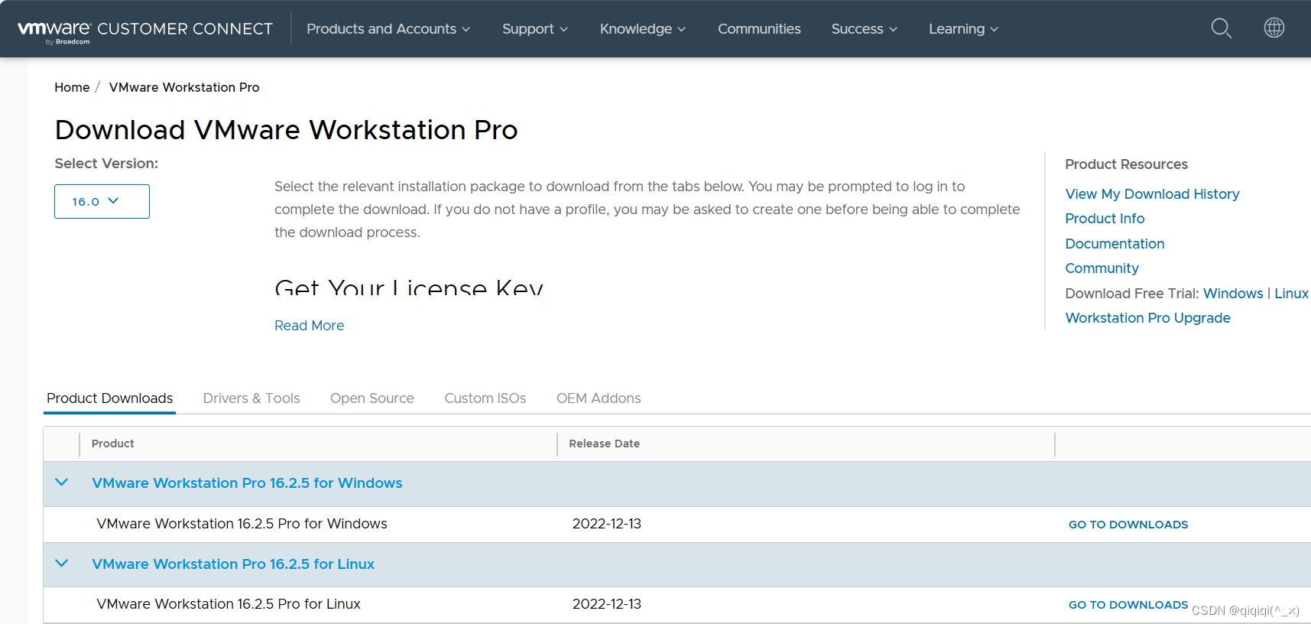Open Products and Accounts menu
This screenshot has width=1311, height=624.
[388, 29]
